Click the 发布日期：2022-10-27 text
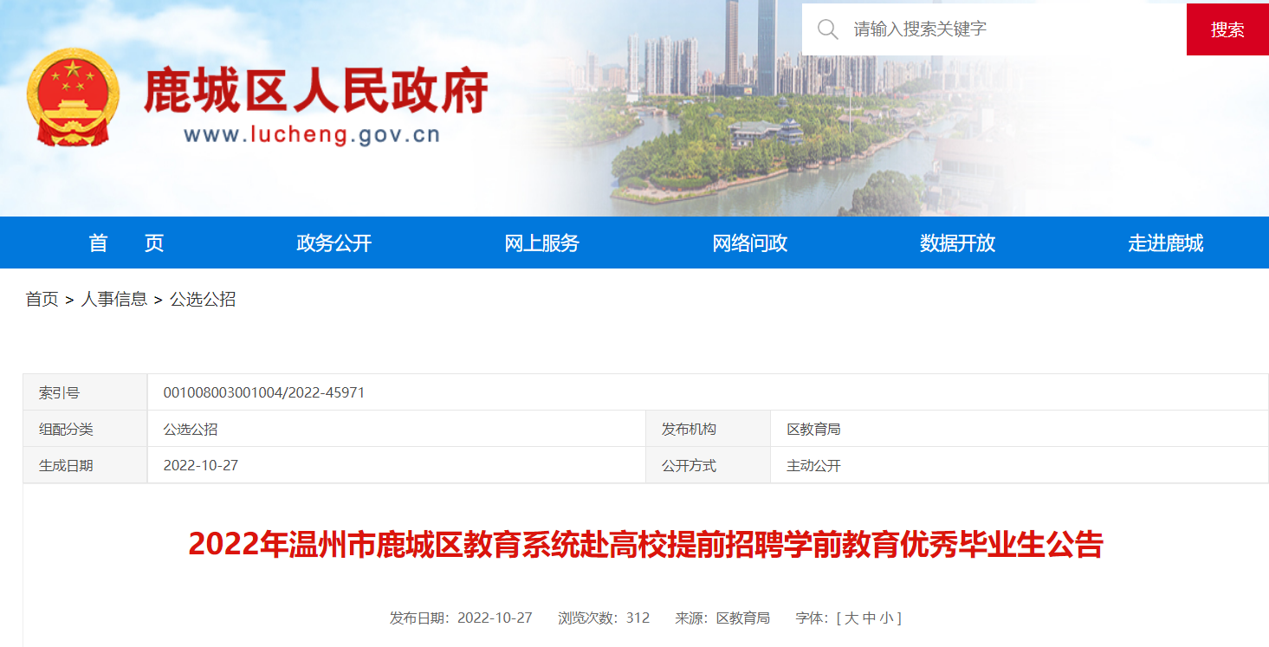 [x=461, y=618]
